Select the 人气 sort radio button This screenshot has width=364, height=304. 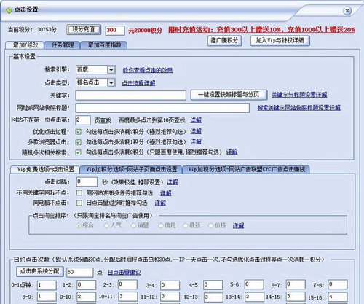(106, 226)
